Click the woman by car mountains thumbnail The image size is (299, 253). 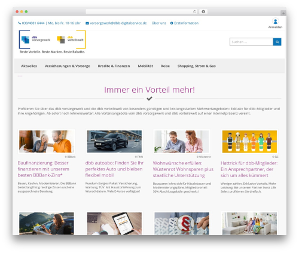pyautogui.click(x=47, y=223)
